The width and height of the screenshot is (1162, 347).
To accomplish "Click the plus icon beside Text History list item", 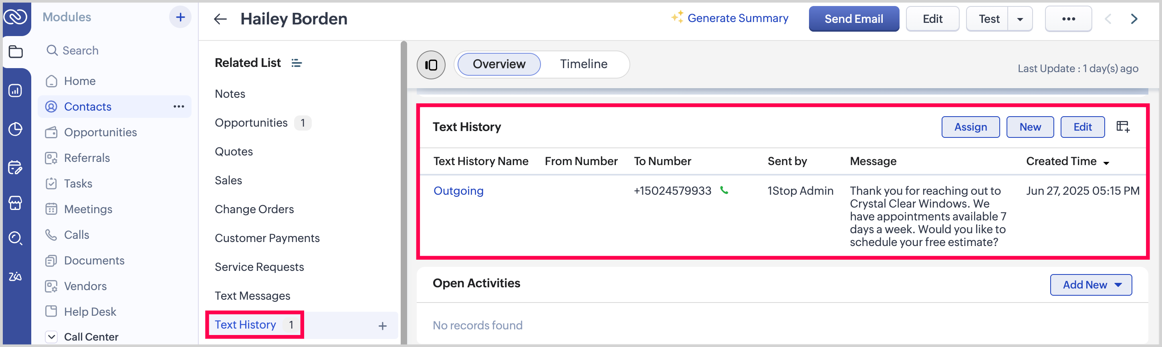I will click(382, 325).
